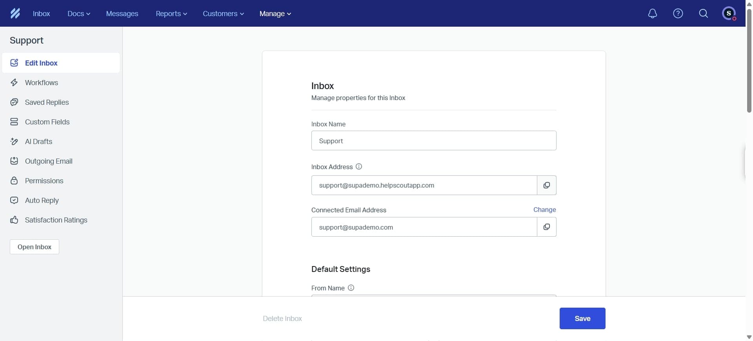Click the Save button
The width and height of the screenshot is (753, 341).
tap(582, 318)
